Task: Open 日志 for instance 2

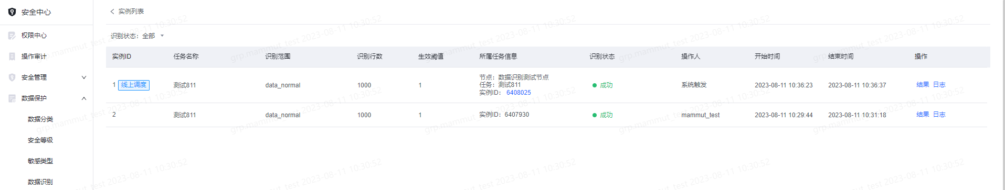Action: (939, 115)
